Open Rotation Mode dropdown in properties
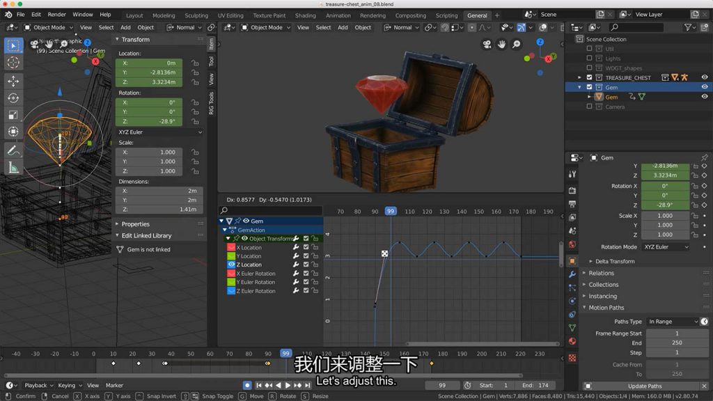 665,247
